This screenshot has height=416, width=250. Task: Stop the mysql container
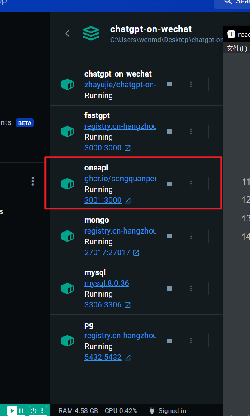[x=169, y=288]
